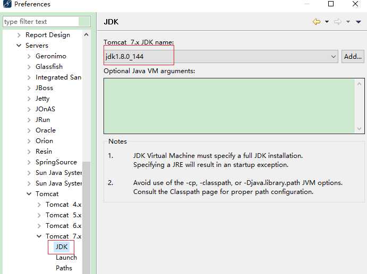The width and height of the screenshot is (367, 274).
Task: Expand the Glassfish node
Action: coord(29,67)
